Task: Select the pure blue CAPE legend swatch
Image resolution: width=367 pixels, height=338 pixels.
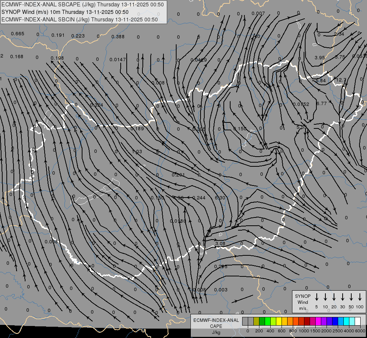Action: click(335, 321)
